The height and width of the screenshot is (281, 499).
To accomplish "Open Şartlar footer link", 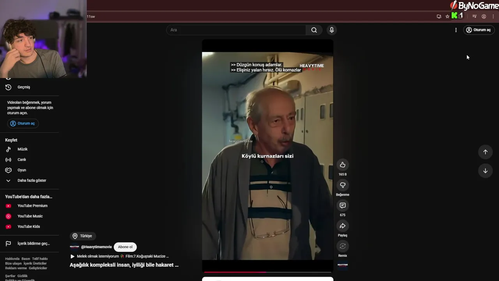I will (x=10, y=276).
